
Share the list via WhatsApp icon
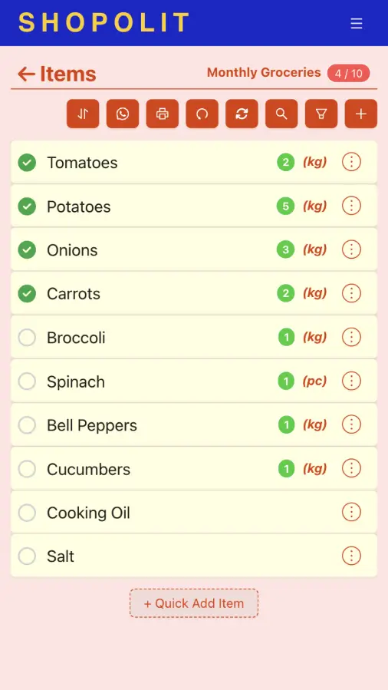click(123, 114)
